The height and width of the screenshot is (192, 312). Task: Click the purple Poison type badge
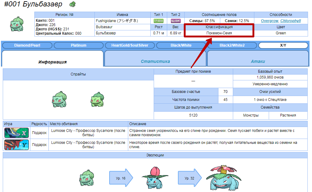click(x=176, y=21)
